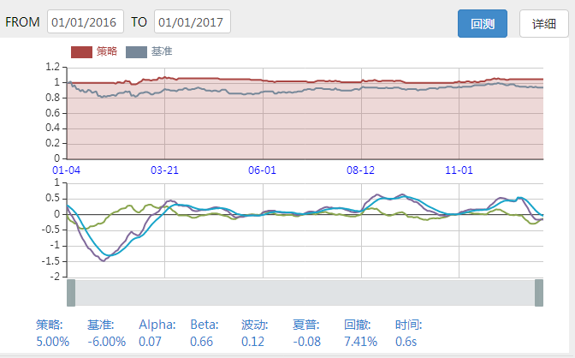This screenshot has height=358, width=575.
Task: Toggle the red 策略 legend swatch
Action: (81, 52)
